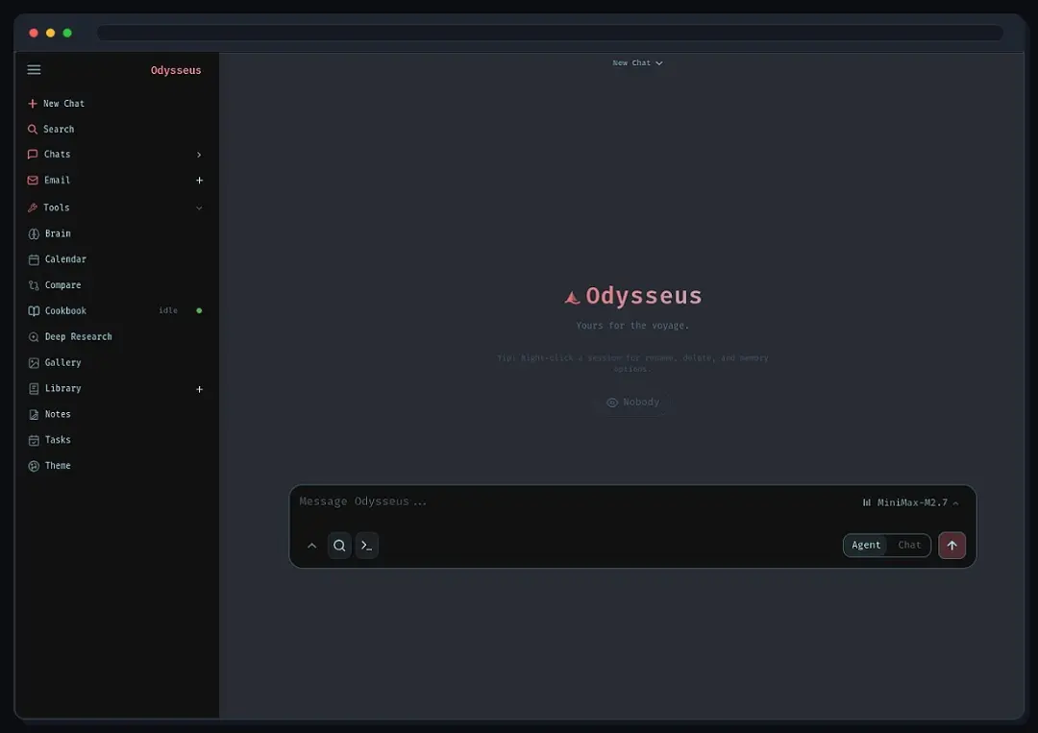Click the Search magnifier in the sidebar
Image resolution: width=1038 pixels, height=733 pixels.
click(33, 130)
